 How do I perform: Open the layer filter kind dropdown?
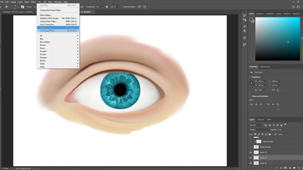[x=256, y=125]
